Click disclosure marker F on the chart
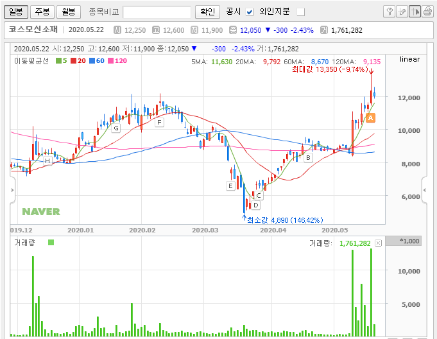This screenshot has width=437, height=339. click(x=159, y=123)
